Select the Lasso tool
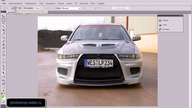The image size is (192, 108). (3, 23)
